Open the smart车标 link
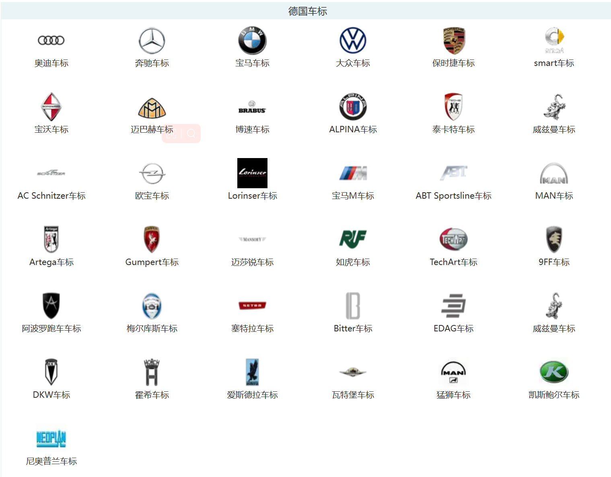Image resolution: width=611 pixels, height=477 pixels. pos(554,63)
